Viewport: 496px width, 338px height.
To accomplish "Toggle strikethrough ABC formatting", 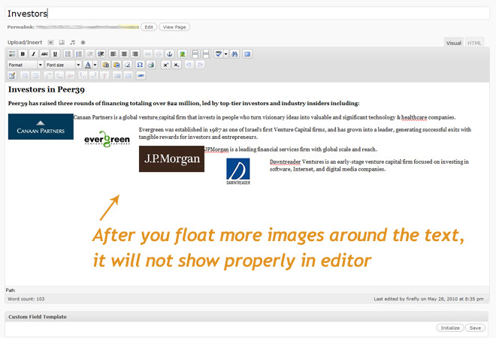I will click(44, 54).
